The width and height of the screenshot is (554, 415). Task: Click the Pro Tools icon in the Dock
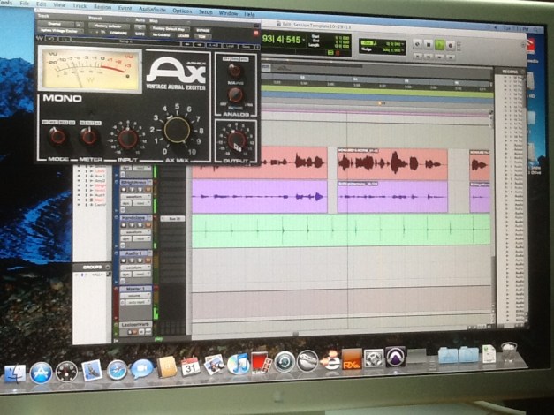click(x=395, y=356)
